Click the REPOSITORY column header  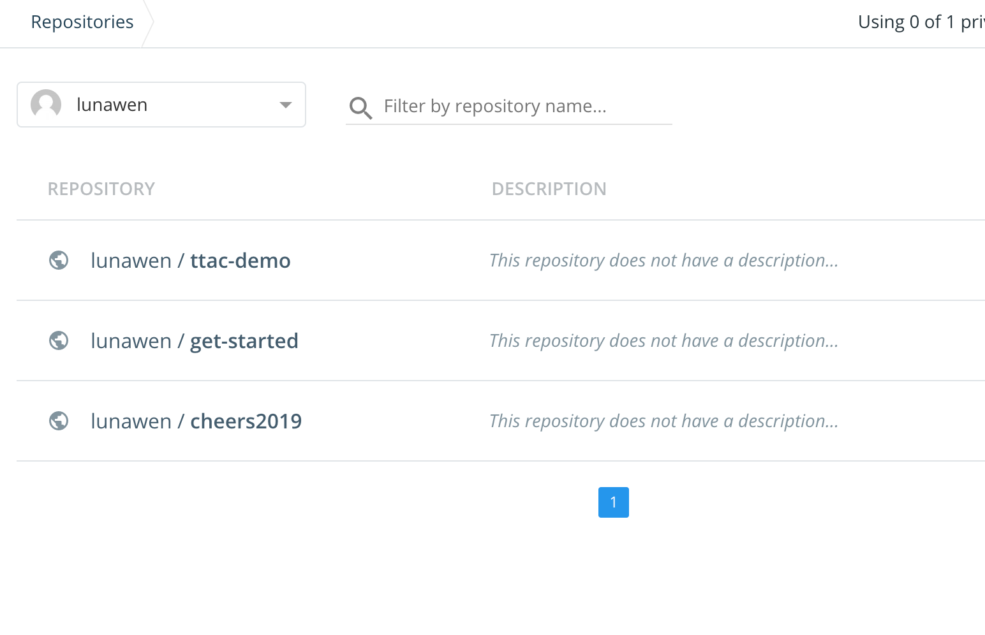(x=101, y=189)
